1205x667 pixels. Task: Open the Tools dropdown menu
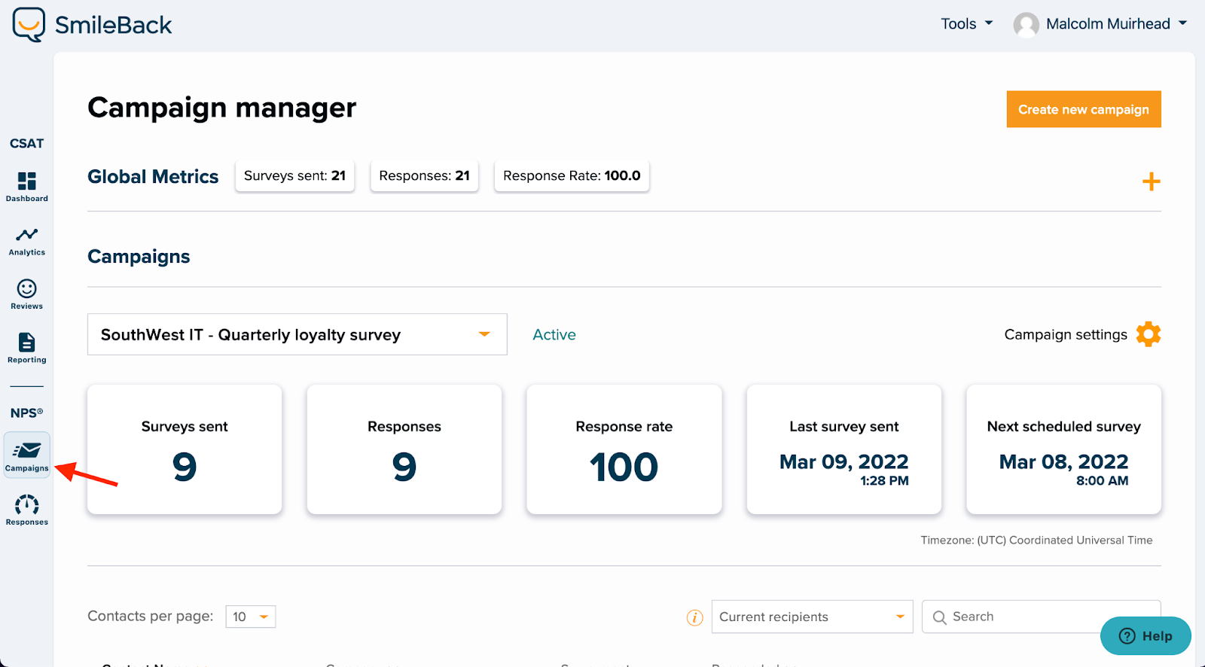pos(966,24)
